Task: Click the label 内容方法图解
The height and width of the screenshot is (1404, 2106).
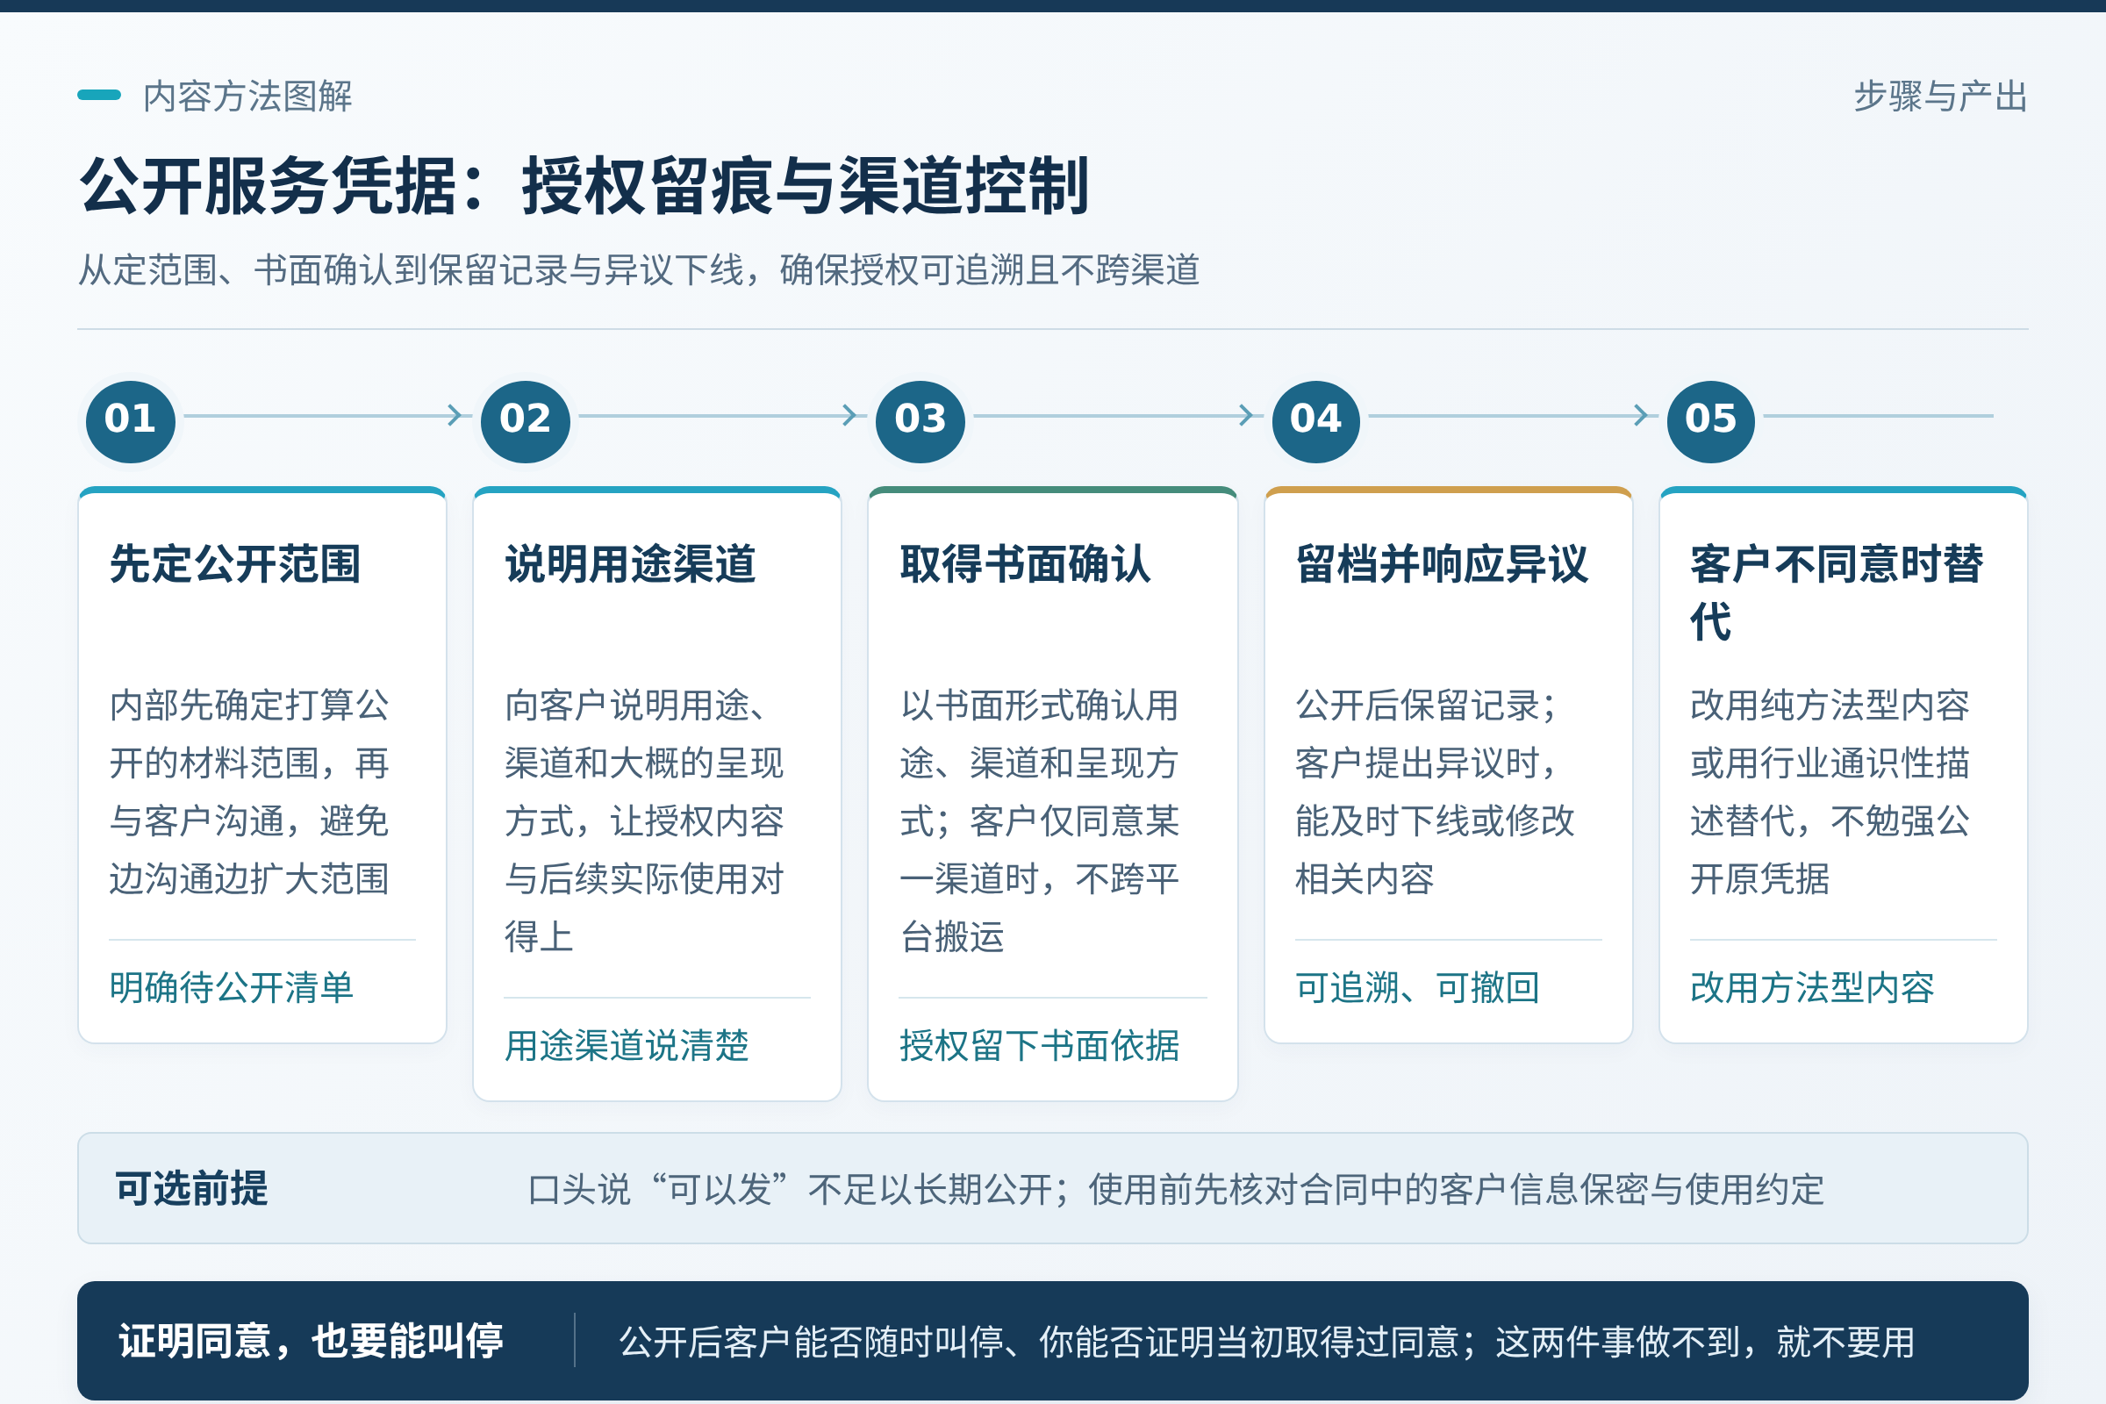Action: (x=248, y=96)
